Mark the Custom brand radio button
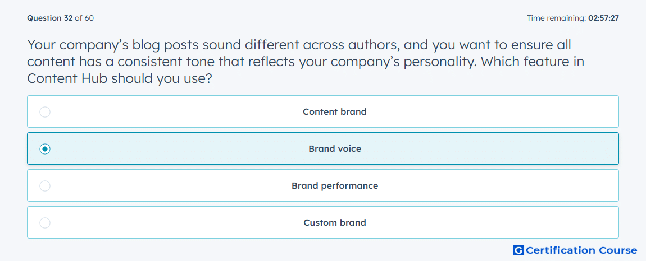 pos(45,223)
